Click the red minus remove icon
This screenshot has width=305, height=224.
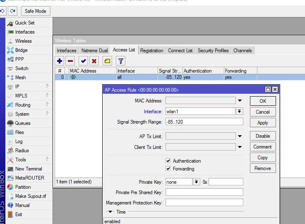[x=70, y=61]
